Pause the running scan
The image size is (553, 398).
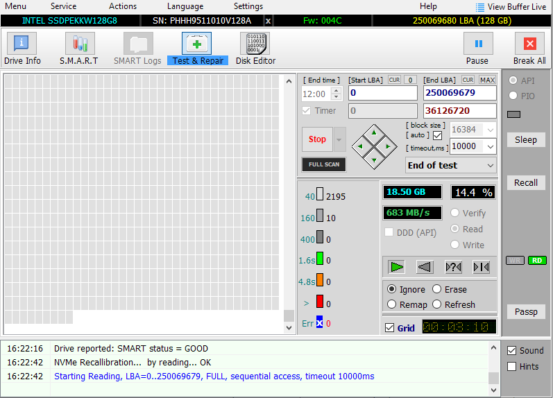coord(477,49)
